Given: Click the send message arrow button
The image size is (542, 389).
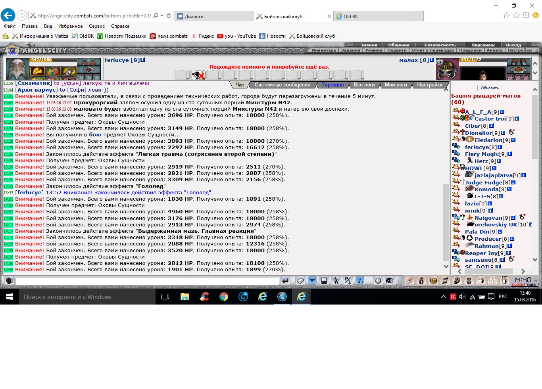Looking at the screenshot, I should [285, 281].
